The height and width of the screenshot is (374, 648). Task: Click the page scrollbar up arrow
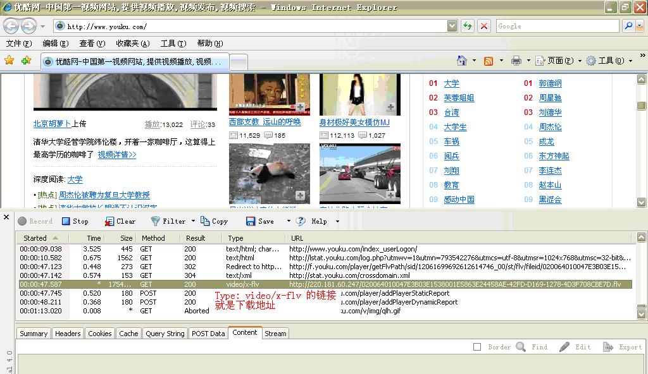click(x=642, y=79)
